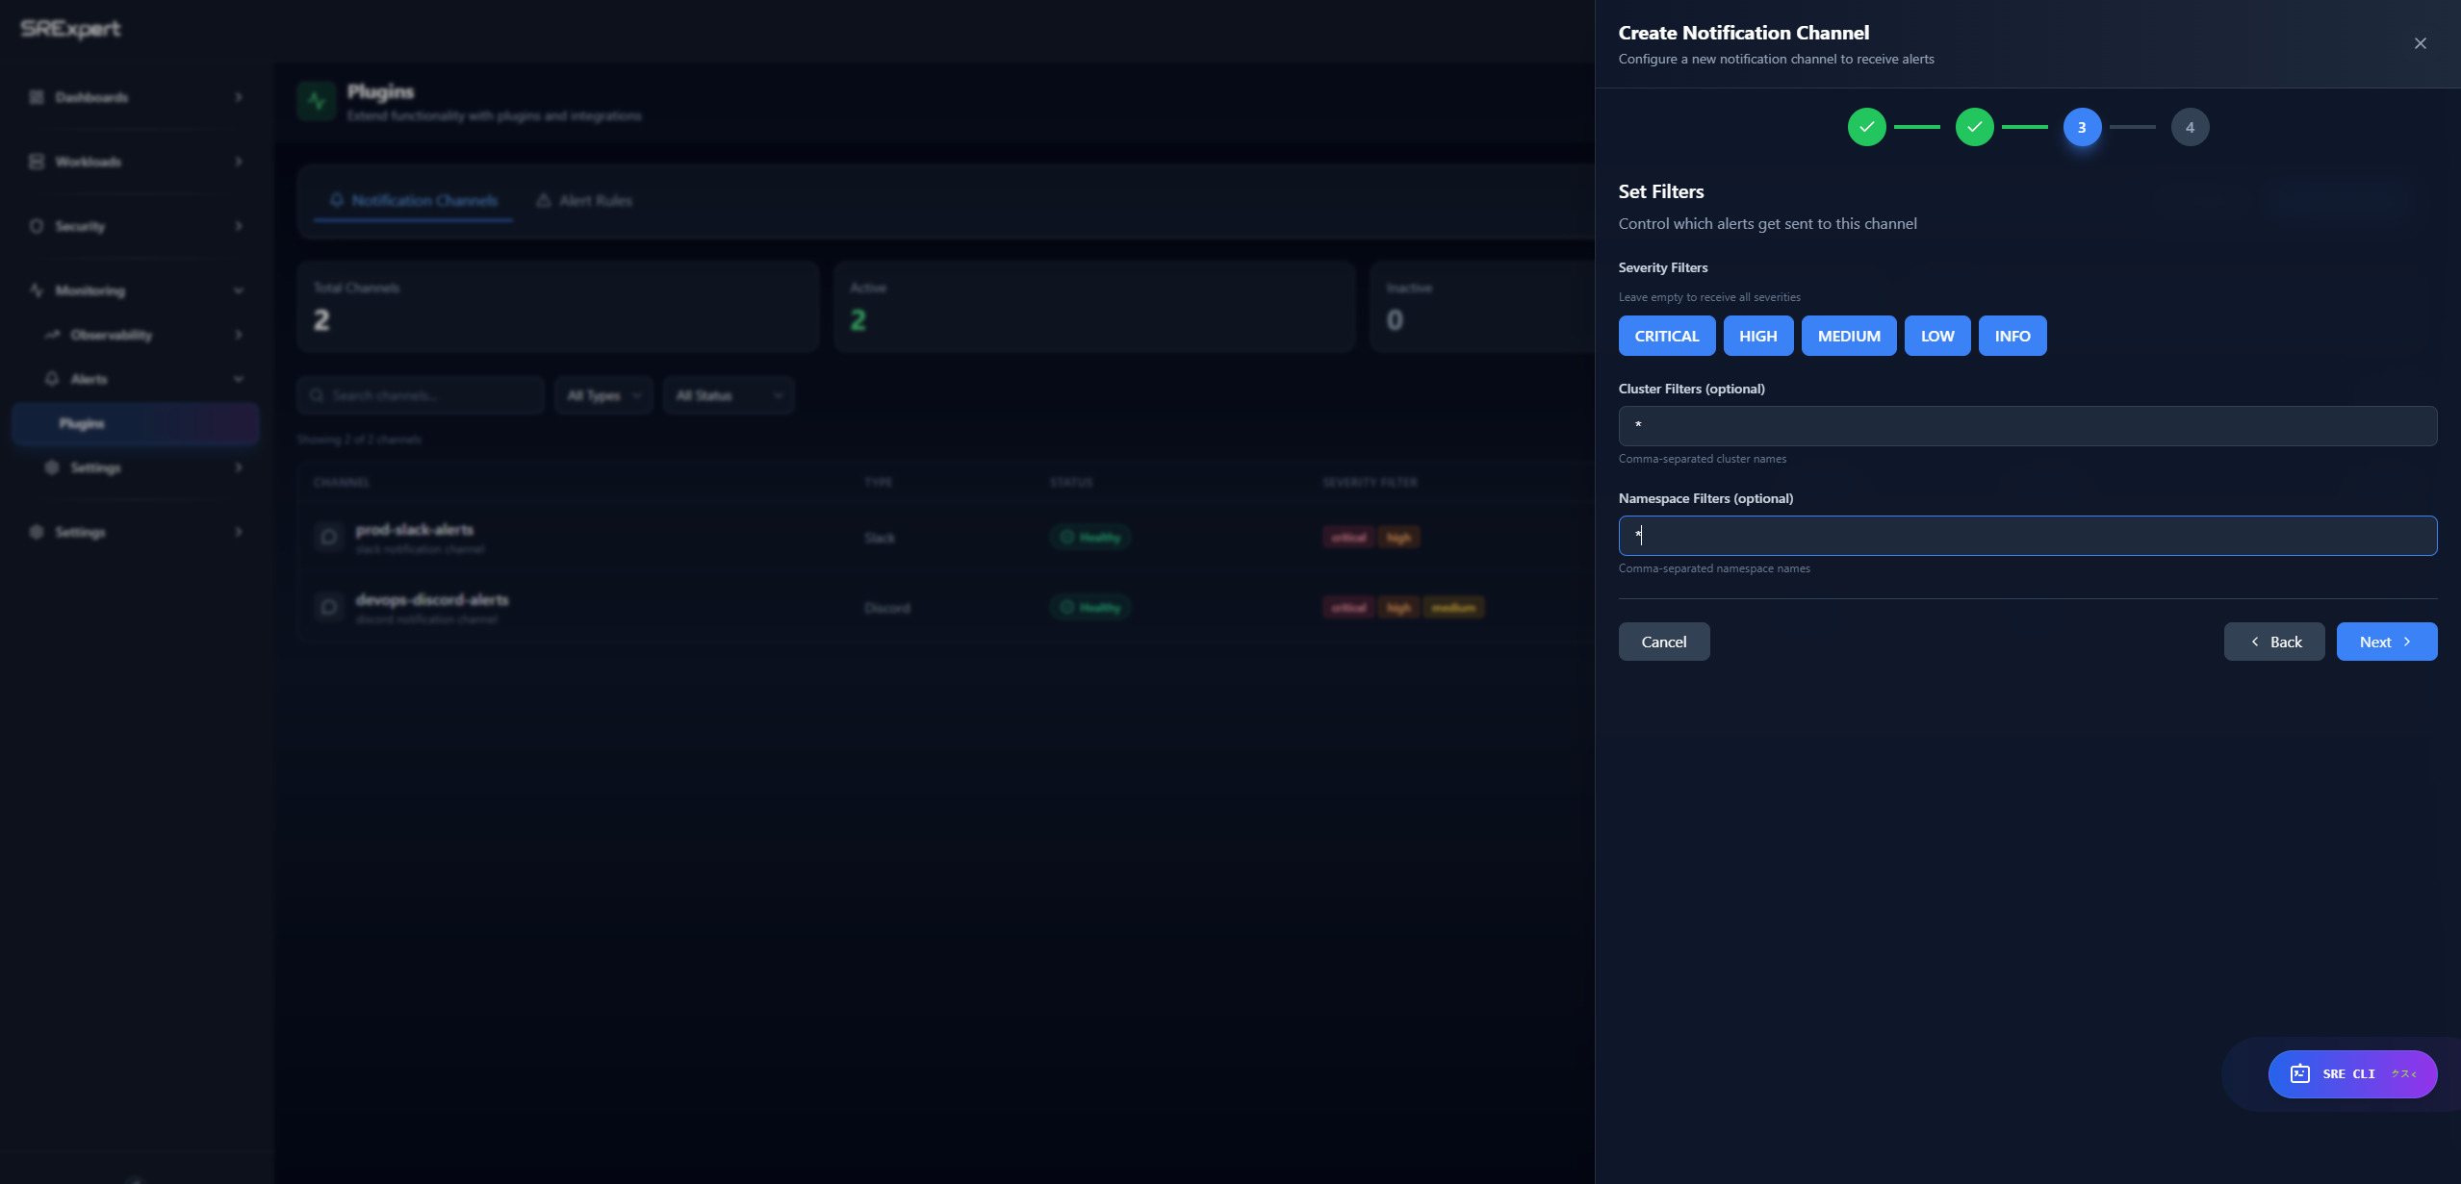This screenshot has width=2461, height=1184.
Task: Click the Plugins page header icon
Action: click(x=316, y=100)
